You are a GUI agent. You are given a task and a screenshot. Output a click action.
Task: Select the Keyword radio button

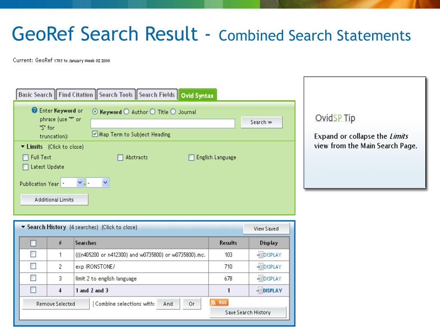(95, 112)
